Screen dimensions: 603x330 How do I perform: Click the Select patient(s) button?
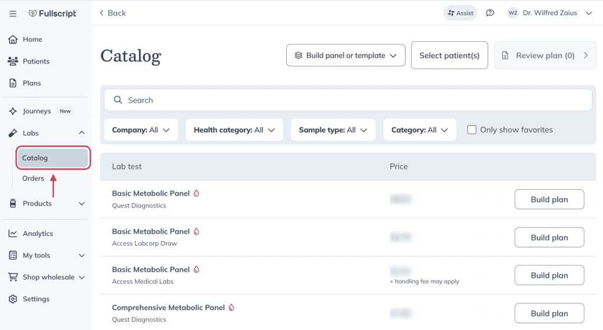point(449,55)
